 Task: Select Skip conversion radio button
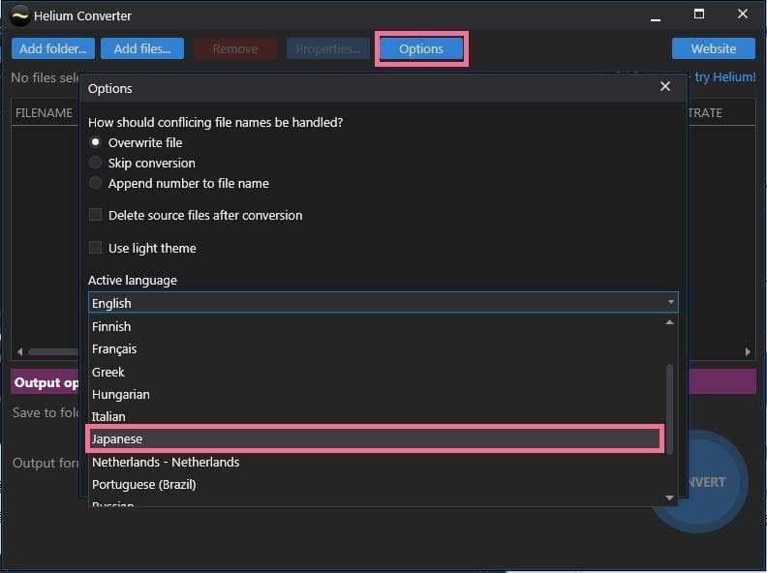[95, 163]
